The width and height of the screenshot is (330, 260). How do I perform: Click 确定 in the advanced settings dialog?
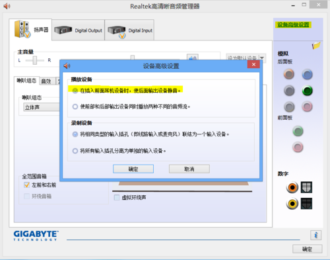[x=133, y=169]
